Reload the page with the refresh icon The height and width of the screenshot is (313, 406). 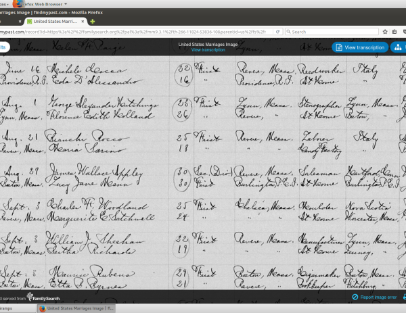click(x=277, y=31)
